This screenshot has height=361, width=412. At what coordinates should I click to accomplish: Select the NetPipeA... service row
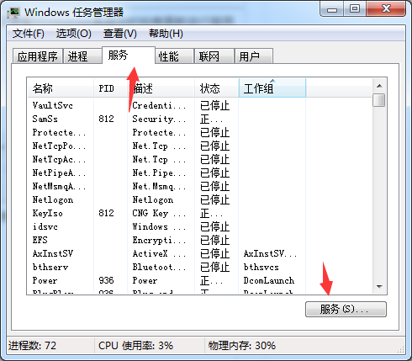199,173
